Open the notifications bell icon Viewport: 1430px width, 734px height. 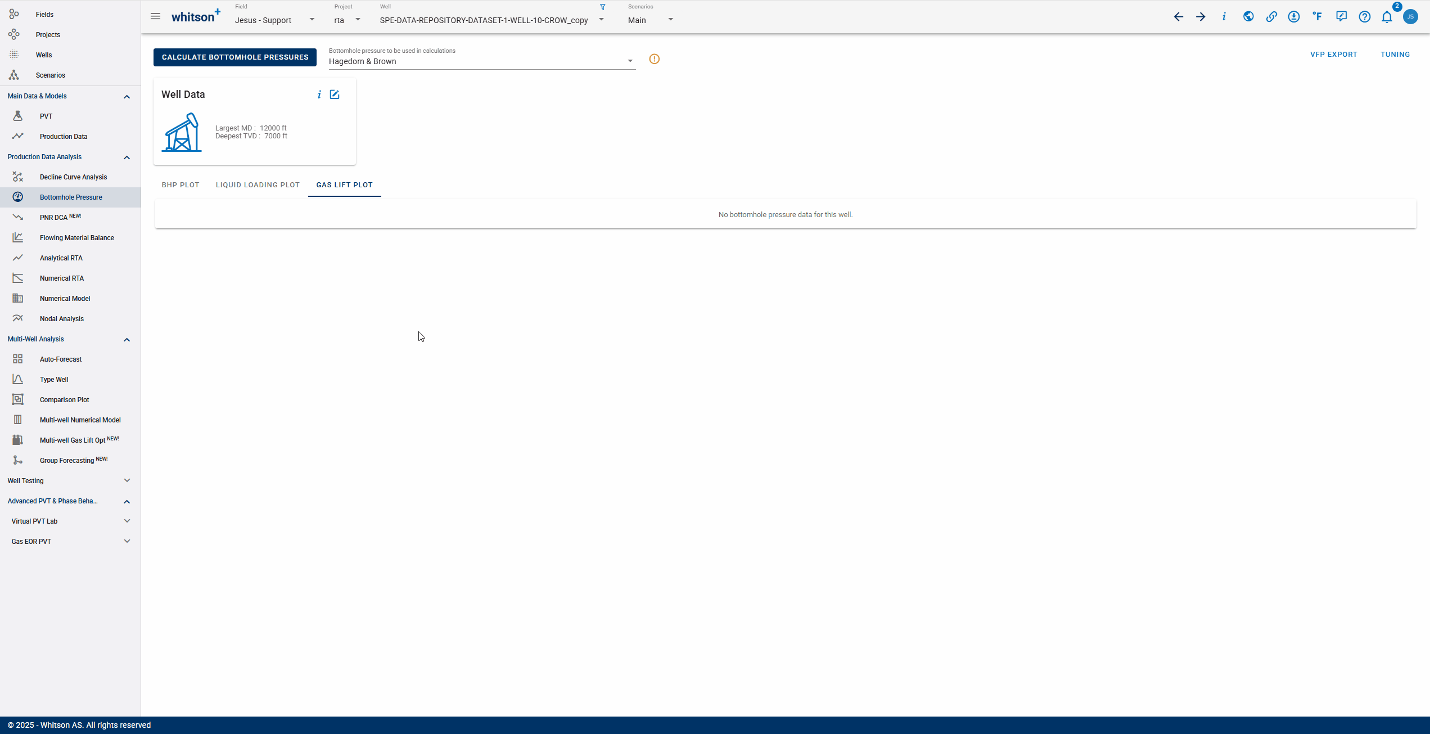(1387, 17)
